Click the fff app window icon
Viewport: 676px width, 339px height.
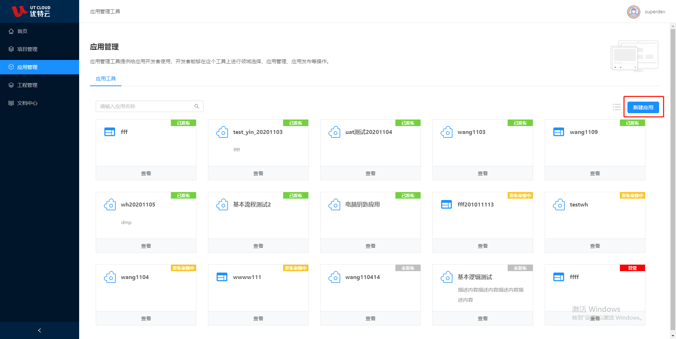pos(110,132)
